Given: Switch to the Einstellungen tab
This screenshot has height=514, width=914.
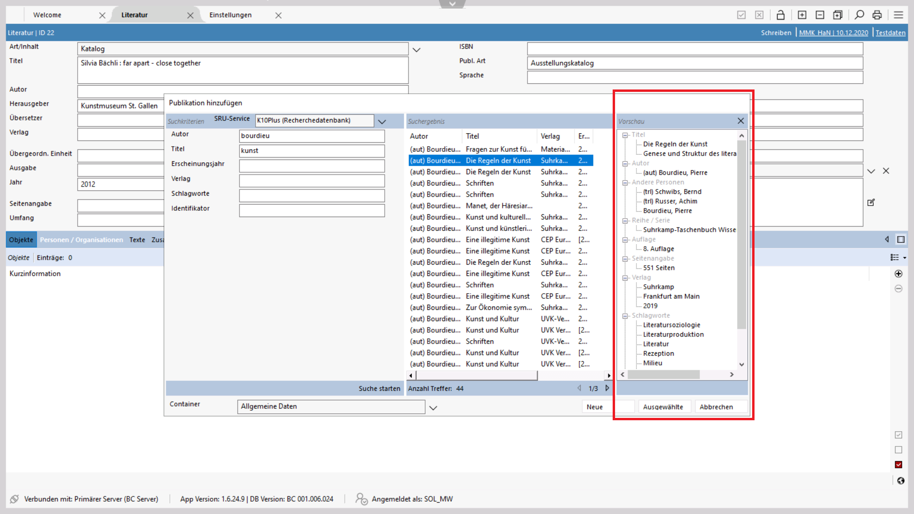Looking at the screenshot, I should click(x=230, y=15).
